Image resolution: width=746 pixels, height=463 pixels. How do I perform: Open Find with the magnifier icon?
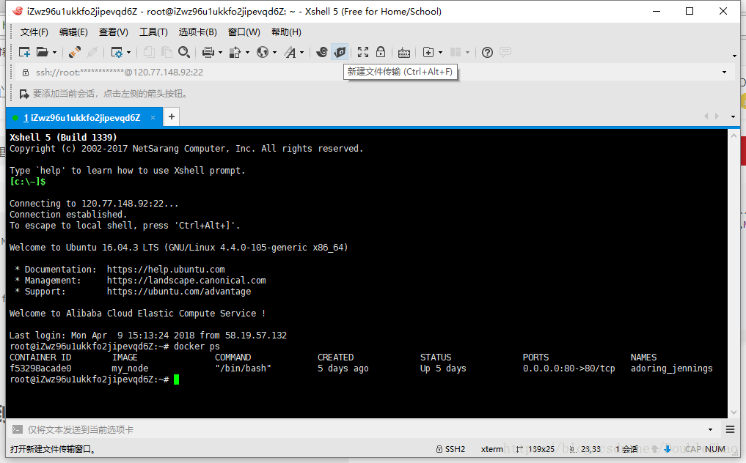click(x=184, y=52)
